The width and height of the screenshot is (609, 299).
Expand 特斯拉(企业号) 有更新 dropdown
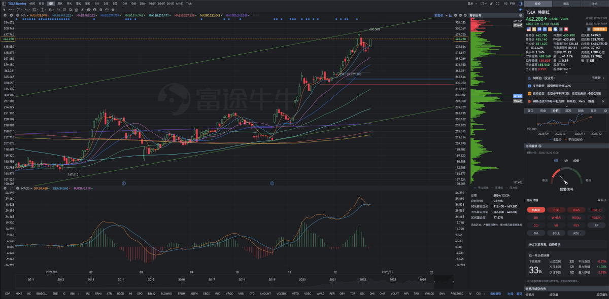566,78
